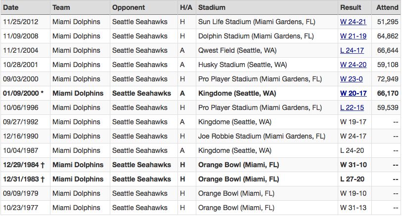The image size is (402, 216).
Task: Open the W 23-0 result link
Action: pyautogui.click(x=351, y=79)
